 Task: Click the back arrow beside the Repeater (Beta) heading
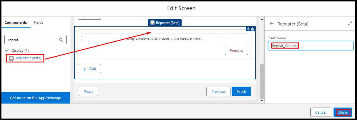point(272,24)
